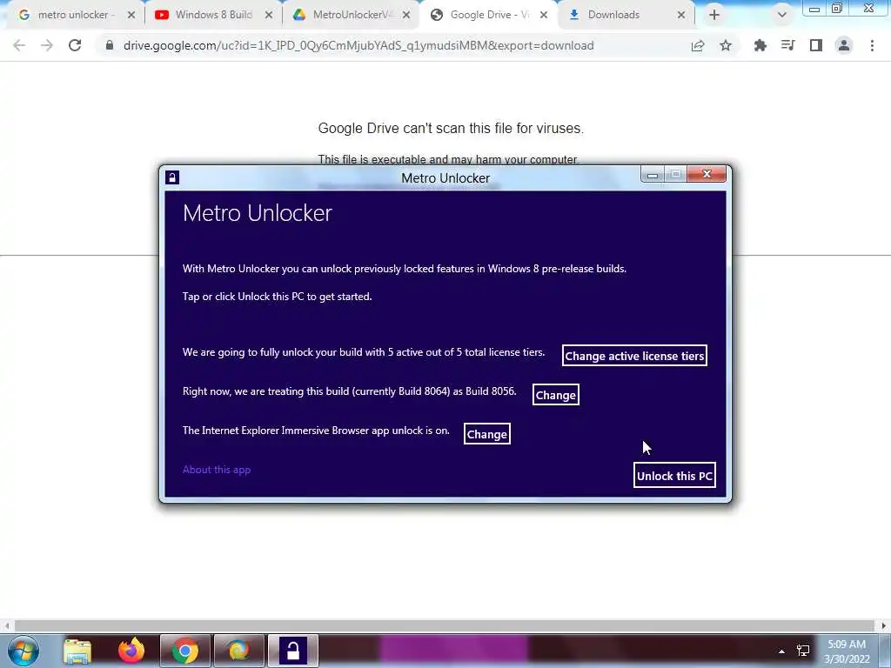Click the page horizontal scrollbar
The image size is (891, 668).
click(445, 626)
